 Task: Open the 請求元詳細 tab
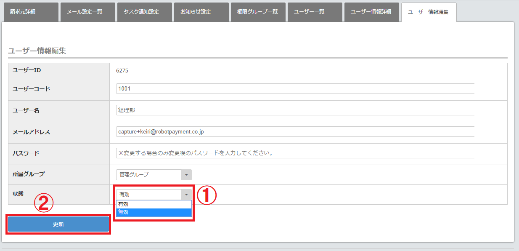[29, 12]
